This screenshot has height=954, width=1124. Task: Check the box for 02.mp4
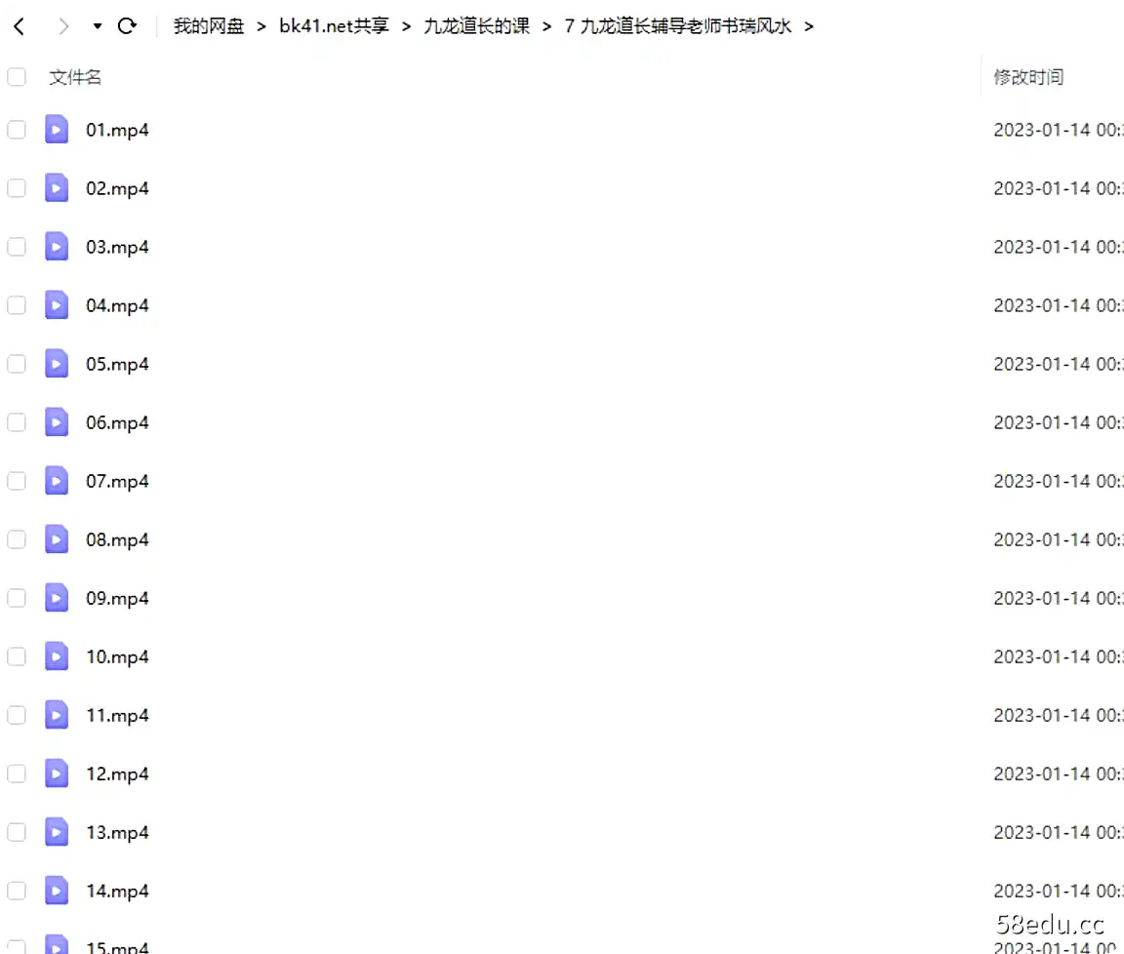coord(17,188)
